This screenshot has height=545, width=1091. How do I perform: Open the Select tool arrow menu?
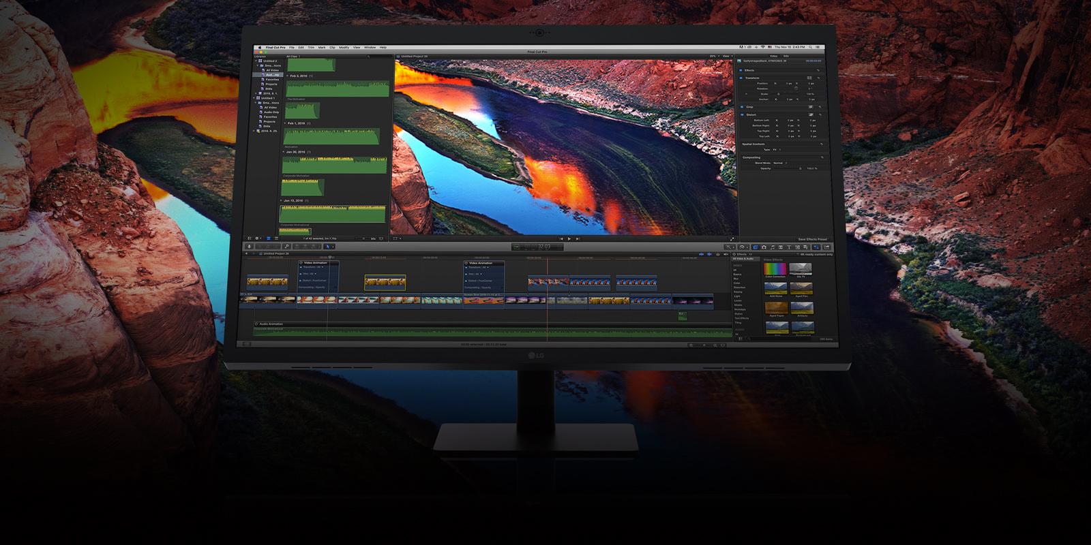(x=329, y=247)
